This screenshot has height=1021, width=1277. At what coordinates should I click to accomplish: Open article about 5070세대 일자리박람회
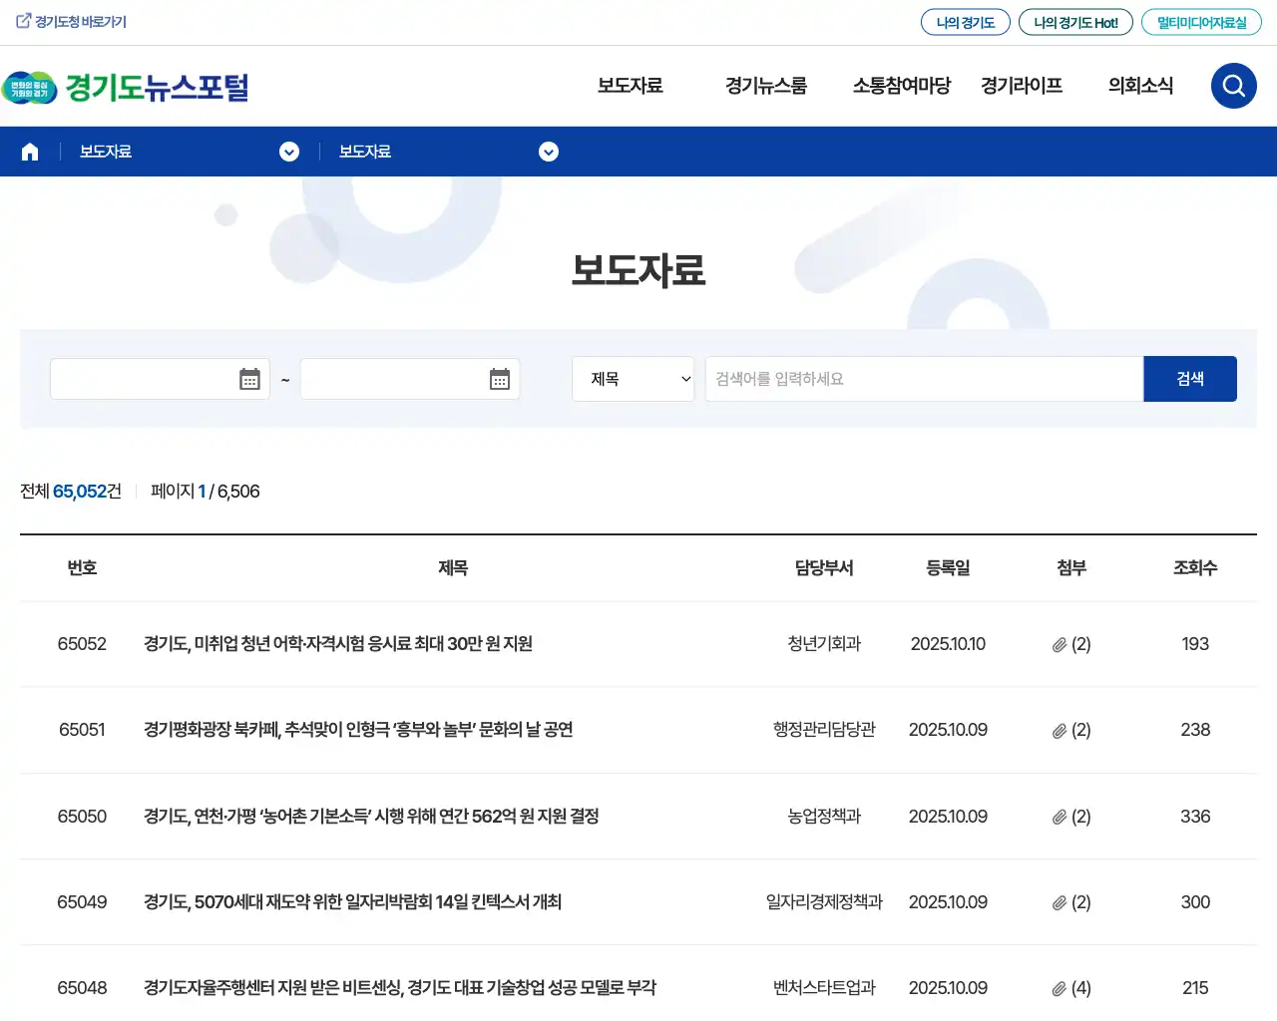tap(352, 902)
